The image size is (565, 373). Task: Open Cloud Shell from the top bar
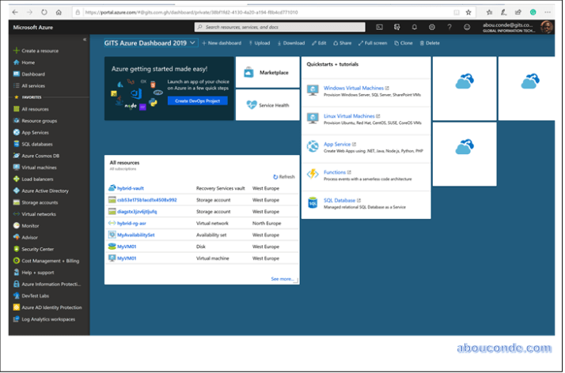pos(380,28)
